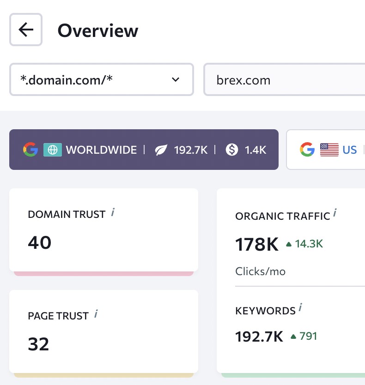Switch to the US Google tab
The width and height of the screenshot is (365, 385).
tap(326, 150)
